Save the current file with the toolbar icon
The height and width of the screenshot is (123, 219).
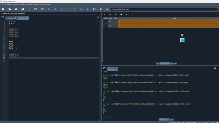tap(16, 9)
